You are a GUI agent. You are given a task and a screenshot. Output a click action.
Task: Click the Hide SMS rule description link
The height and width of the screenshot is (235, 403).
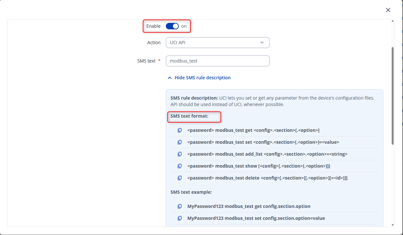pos(203,78)
